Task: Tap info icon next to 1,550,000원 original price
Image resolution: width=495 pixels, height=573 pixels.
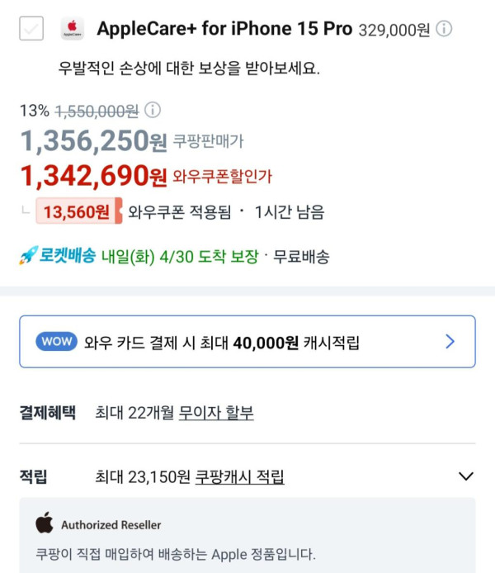Action: point(153,110)
